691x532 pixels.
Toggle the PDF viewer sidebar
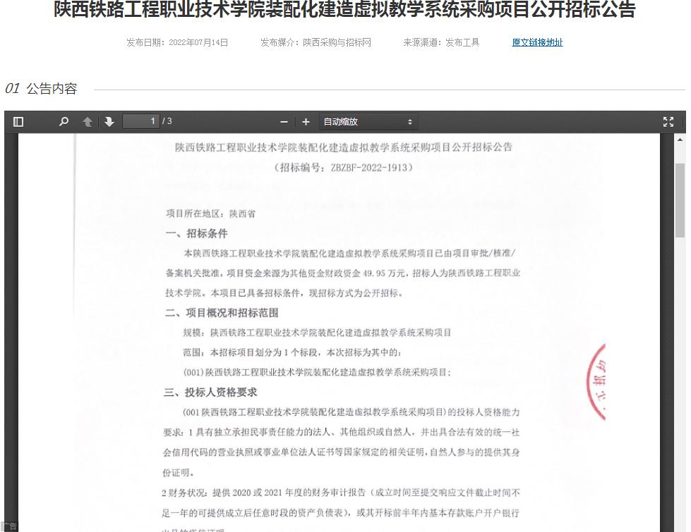[18, 121]
